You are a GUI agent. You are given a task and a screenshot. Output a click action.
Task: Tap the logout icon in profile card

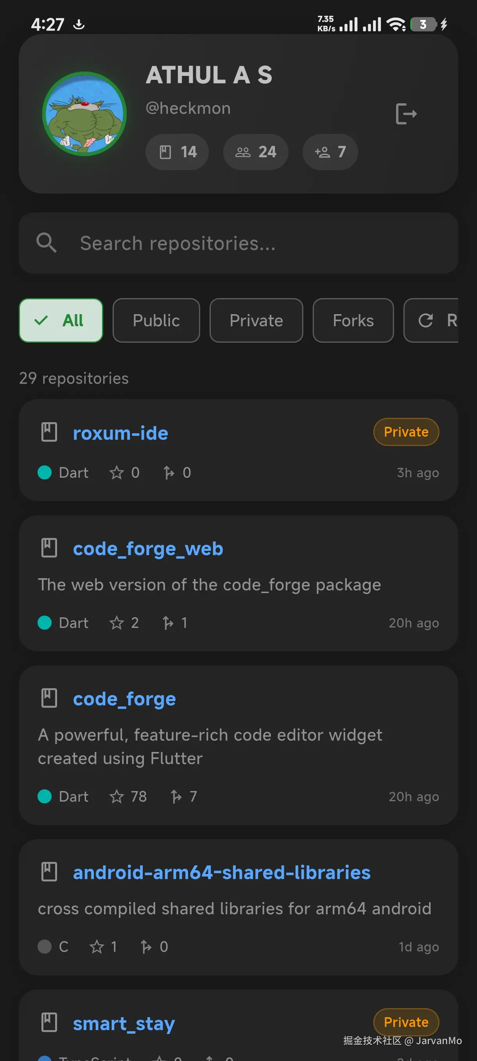tap(406, 114)
